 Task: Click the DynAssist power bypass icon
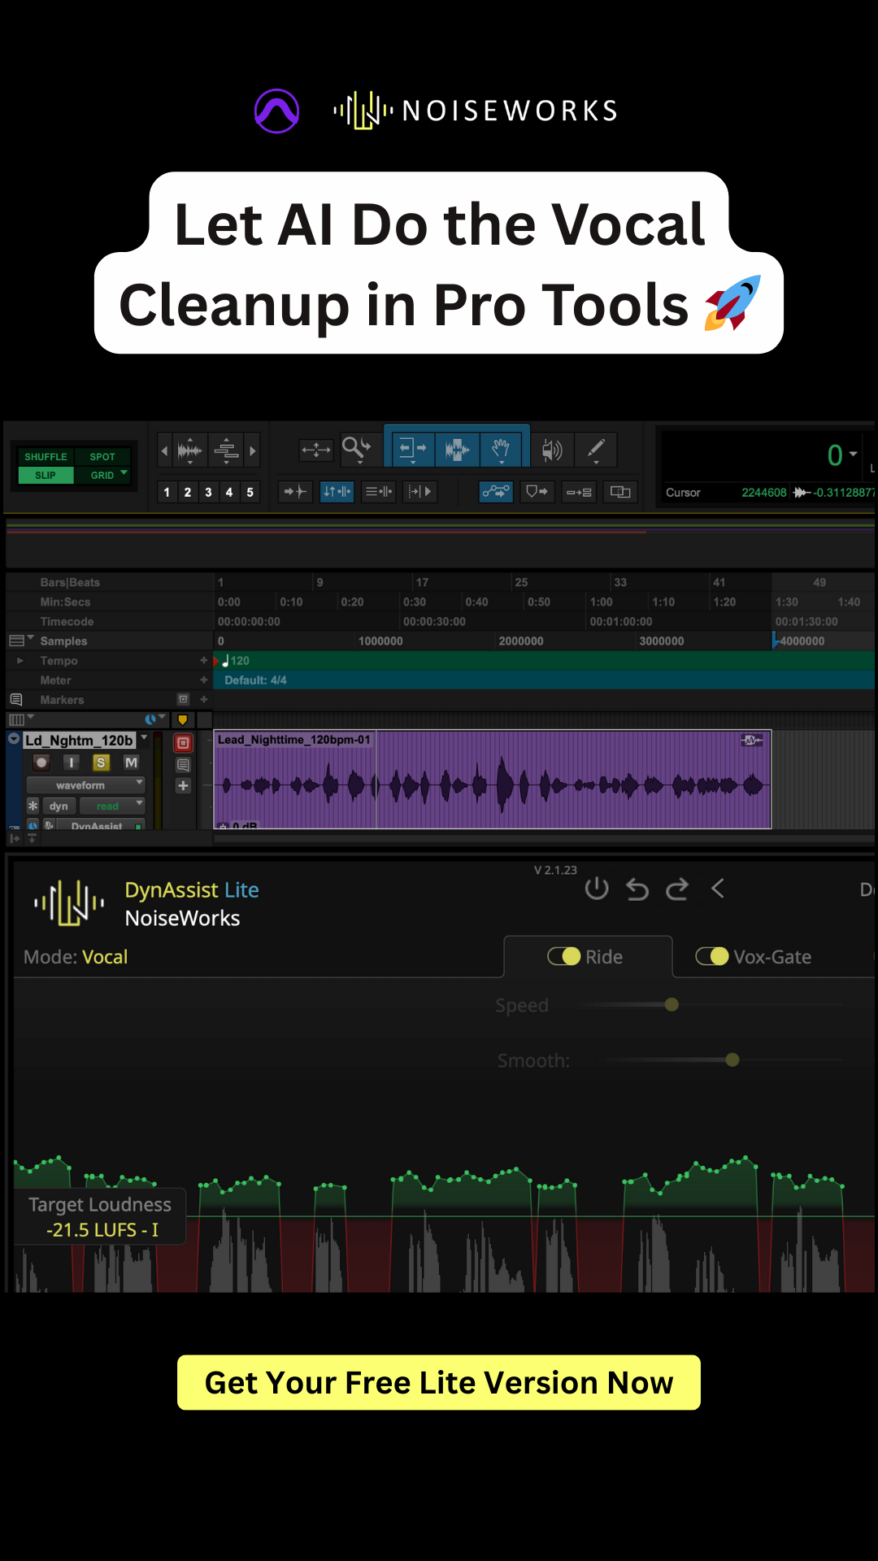(x=597, y=889)
